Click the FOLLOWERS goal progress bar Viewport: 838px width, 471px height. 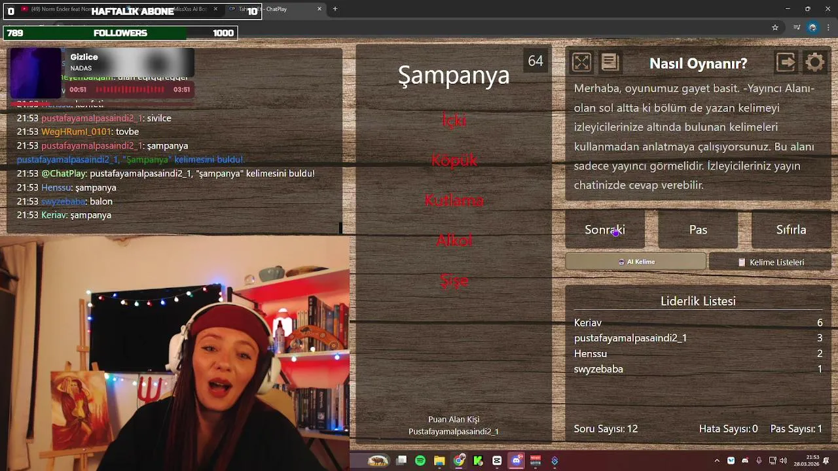pos(120,33)
